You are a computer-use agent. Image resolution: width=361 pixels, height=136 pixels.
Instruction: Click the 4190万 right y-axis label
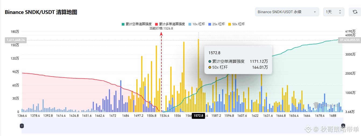click(x=350, y=31)
